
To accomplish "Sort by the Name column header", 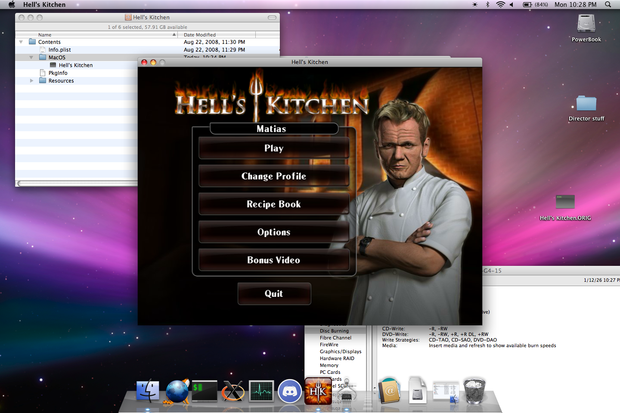I will pyautogui.click(x=96, y=35).
